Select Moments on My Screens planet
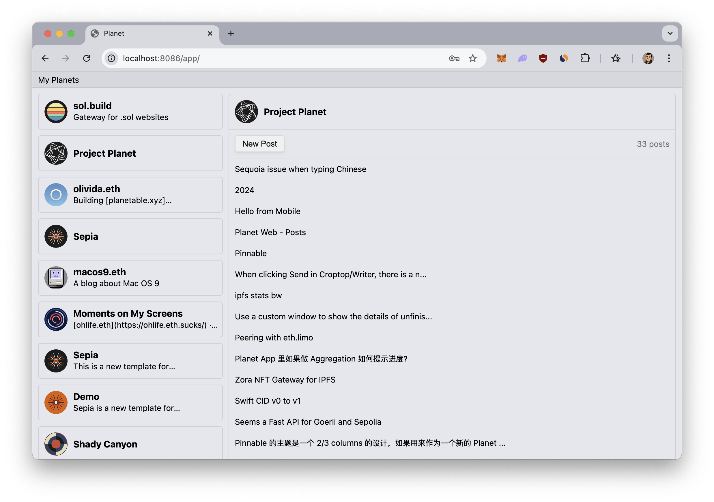Image resolution: width=714 pixels, height=502 pixels. 130,319
